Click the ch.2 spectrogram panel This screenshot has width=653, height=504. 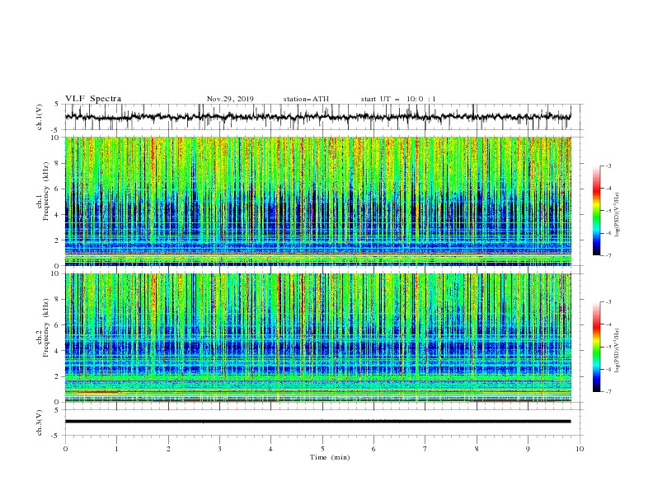pyautogui.click(x=317, y=338)
